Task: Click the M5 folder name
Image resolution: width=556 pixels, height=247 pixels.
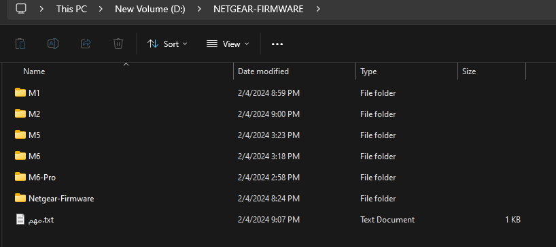Action: tap(35, 135)
